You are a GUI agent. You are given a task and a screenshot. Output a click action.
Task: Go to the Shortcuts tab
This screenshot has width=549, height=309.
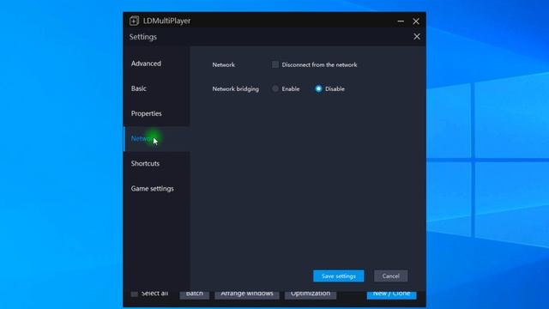point(157,164)
